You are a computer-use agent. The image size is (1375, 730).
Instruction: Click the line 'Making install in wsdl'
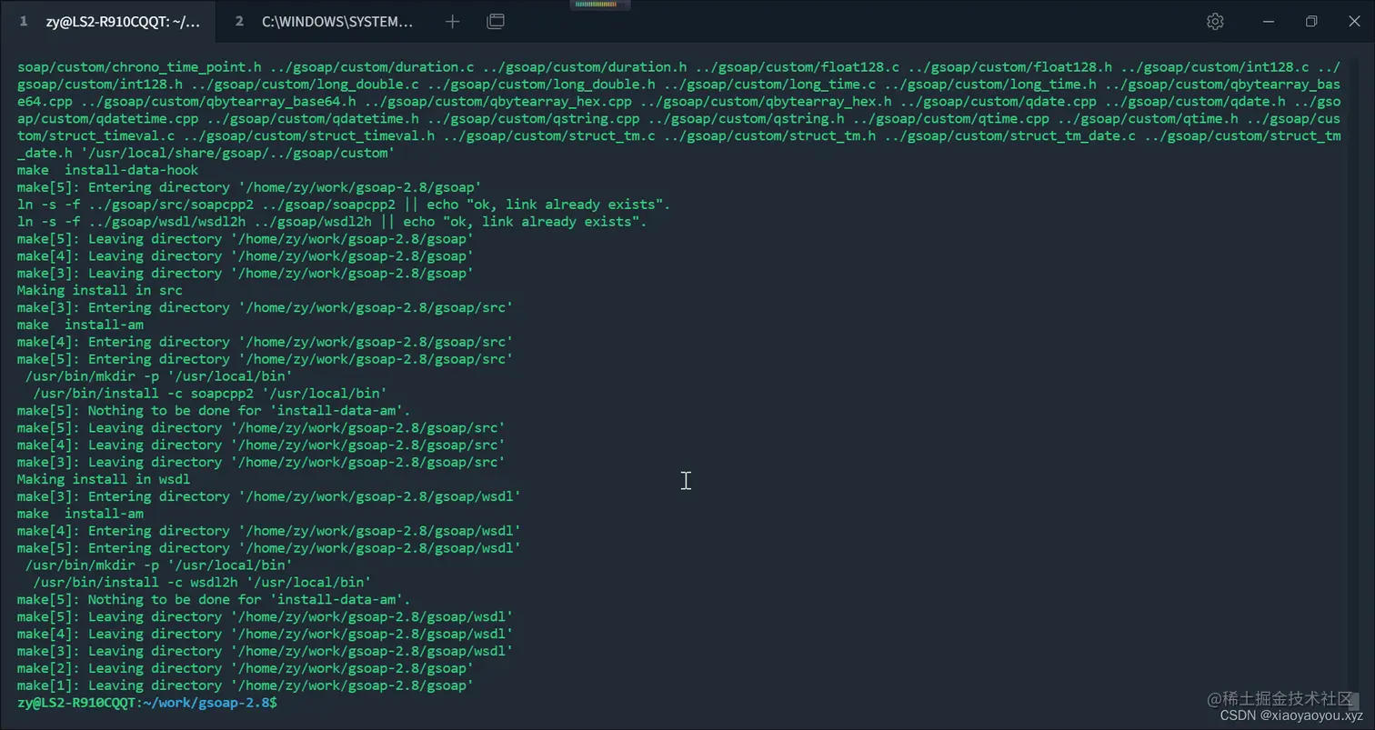[x=104, y=479]
